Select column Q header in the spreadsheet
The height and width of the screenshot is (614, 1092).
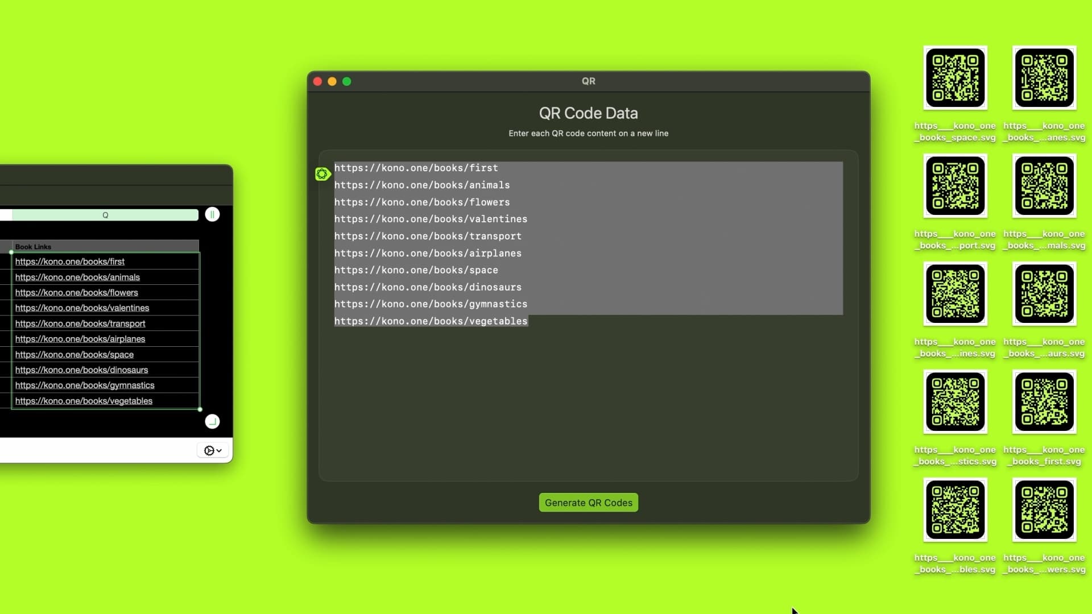click(105, 215)
